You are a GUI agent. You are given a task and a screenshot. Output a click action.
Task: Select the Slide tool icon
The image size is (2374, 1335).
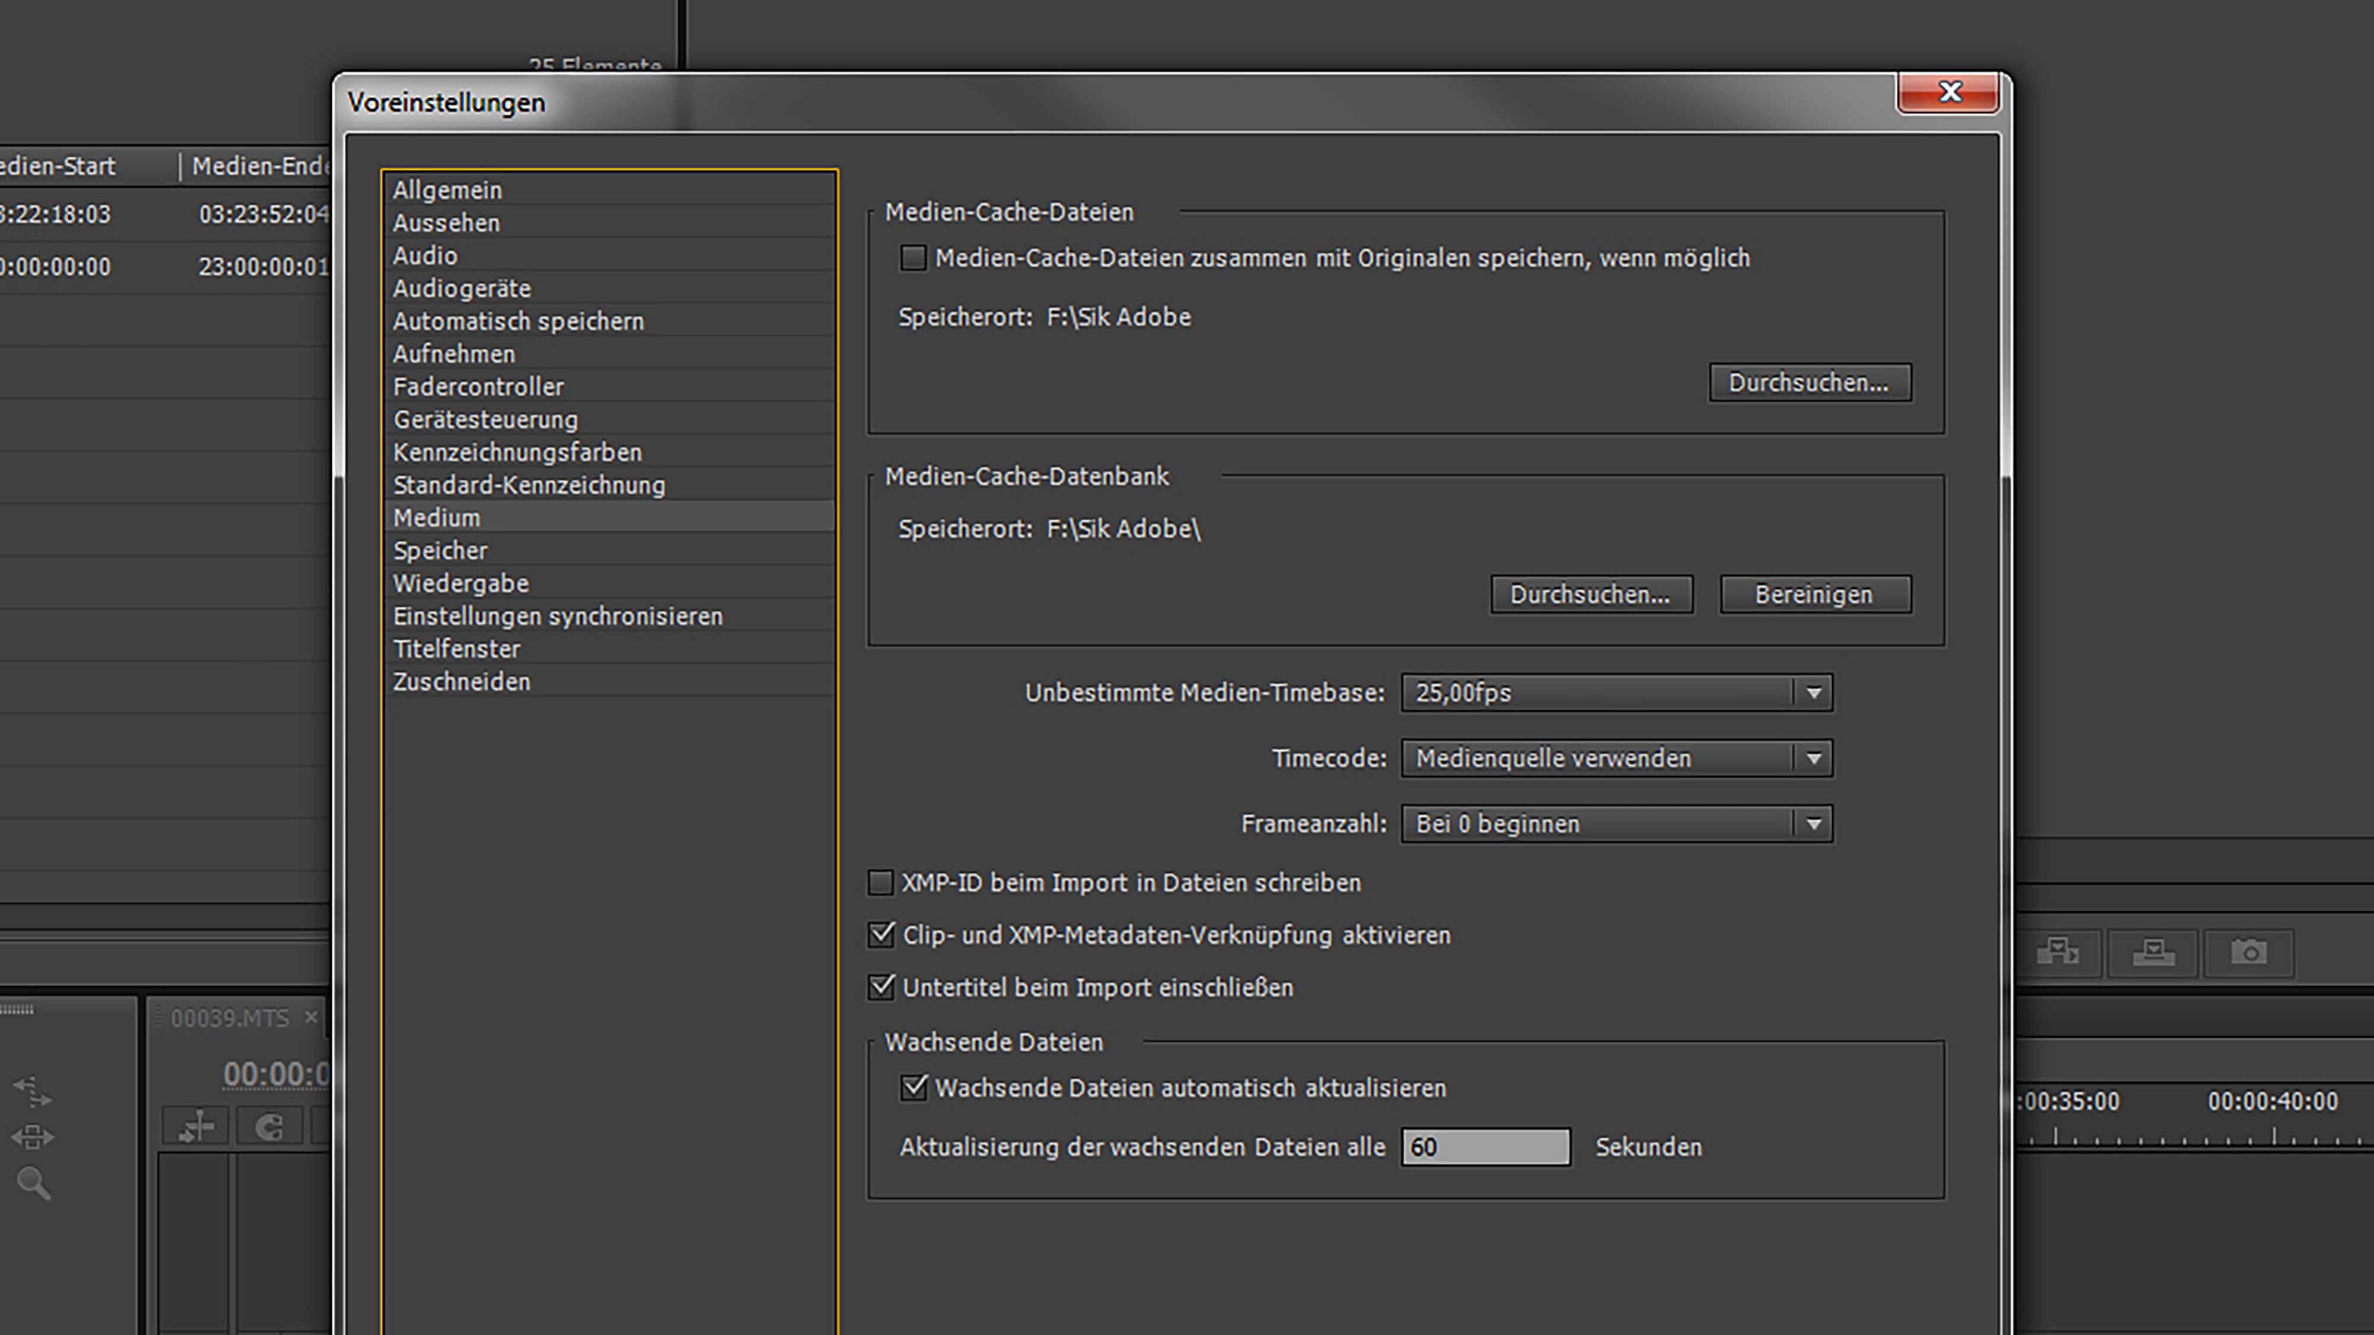33,1137
